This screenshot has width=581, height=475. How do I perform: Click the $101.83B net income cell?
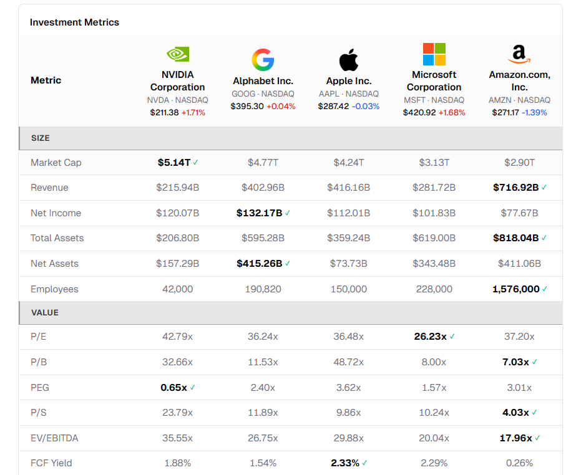click(x=434, y=213)
